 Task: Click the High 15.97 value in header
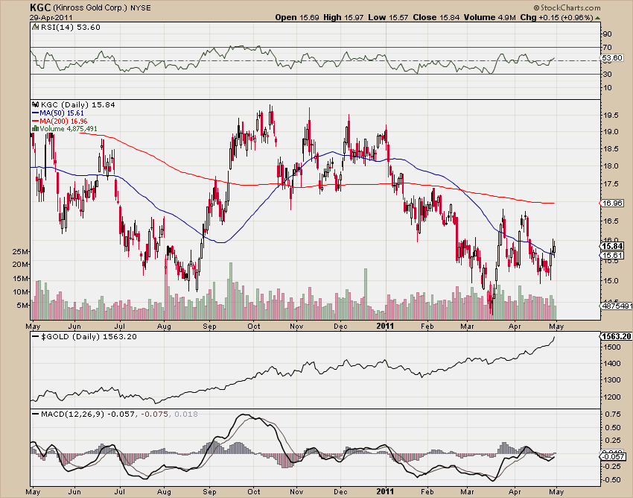[x=343, y=17]
